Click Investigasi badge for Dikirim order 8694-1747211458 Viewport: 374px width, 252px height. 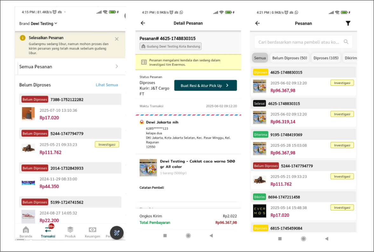click(x=342, y=207)
